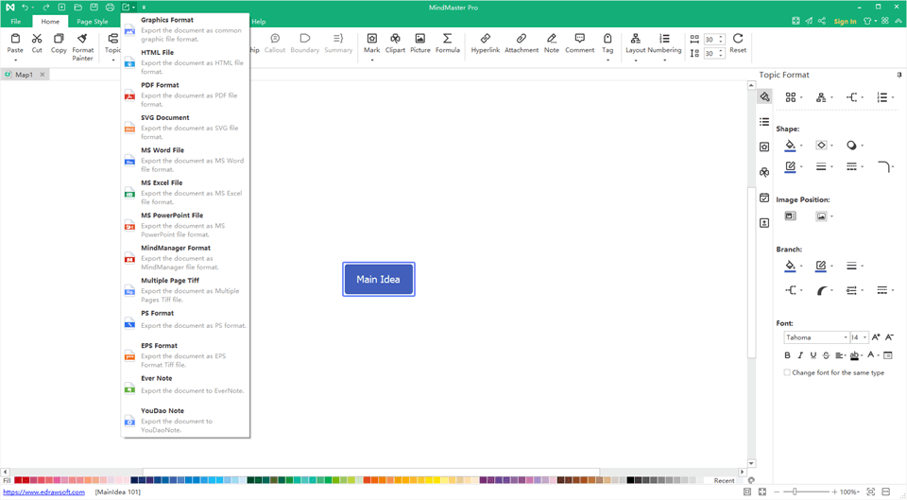Enable Change font for same type
The height and width of the screenshot is (500, 907).
tap(787, 372)
